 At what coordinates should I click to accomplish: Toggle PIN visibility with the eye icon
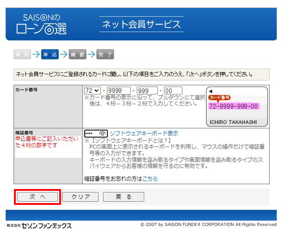(x=102, y=133)
